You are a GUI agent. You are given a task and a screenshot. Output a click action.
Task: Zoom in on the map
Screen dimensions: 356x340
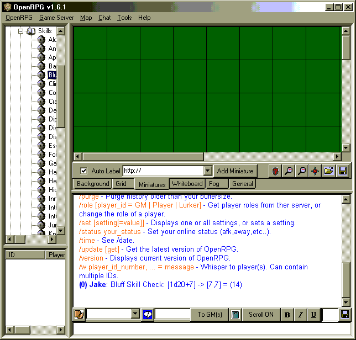(289, 171)
